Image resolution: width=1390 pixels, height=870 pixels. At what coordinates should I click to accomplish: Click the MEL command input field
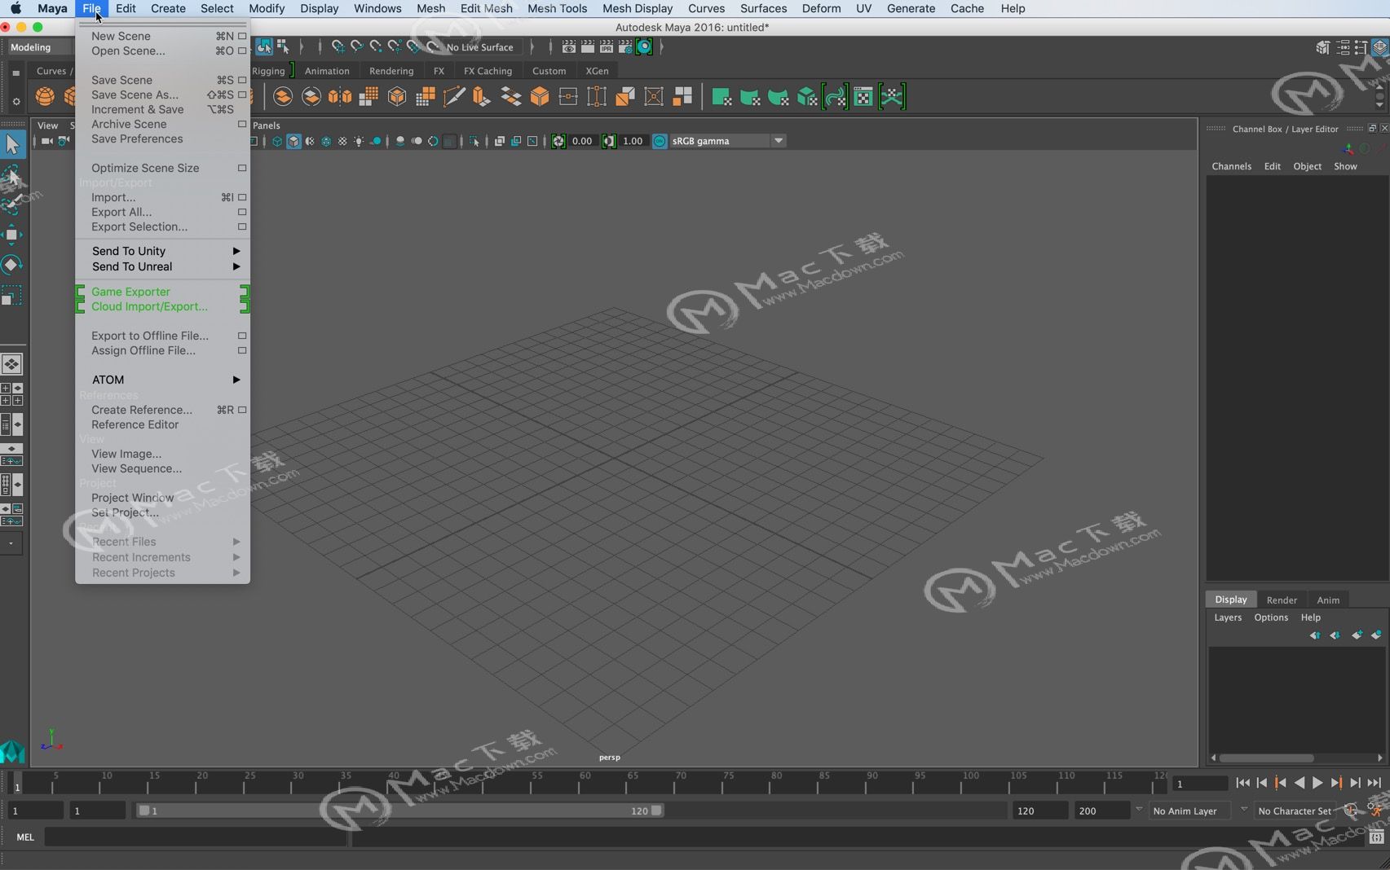196,837
